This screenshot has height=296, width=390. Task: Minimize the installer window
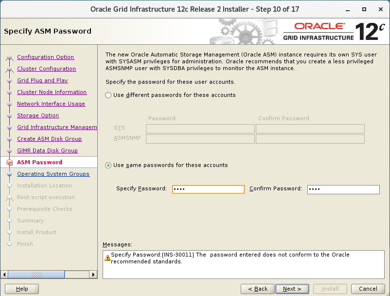pyautogui.click(x=348, y=9)
